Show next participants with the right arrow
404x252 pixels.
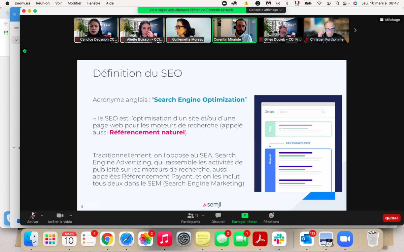[x=355, y=30]
